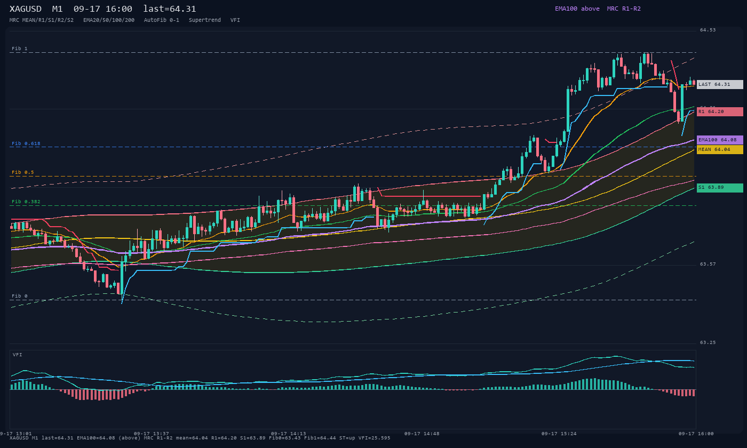Image resolution: width=747 pixels, height=448 pixels.
Task: Select the 'Fib 0.5' level label
Action: 23,172
